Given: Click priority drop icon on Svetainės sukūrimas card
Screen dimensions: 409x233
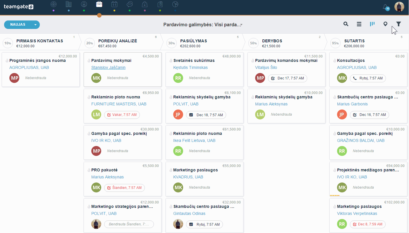Looking at the screenshot, I should point(171,61).
